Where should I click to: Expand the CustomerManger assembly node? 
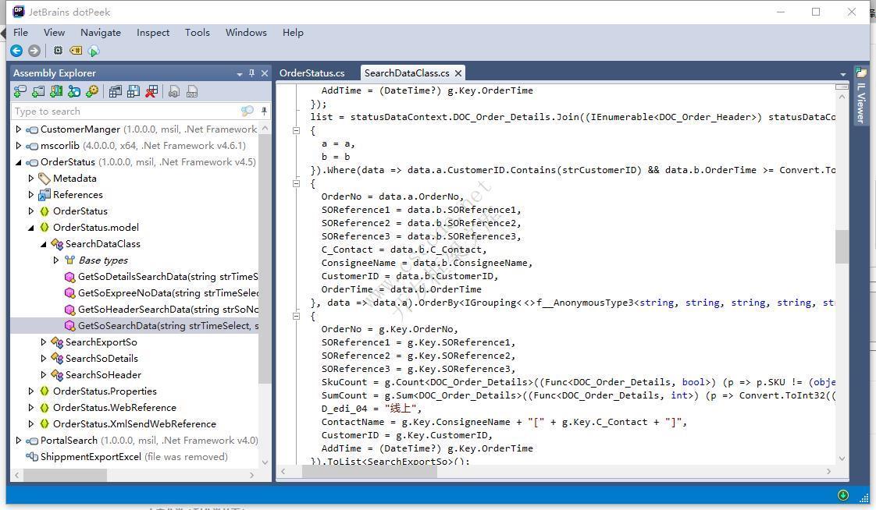point(19,129)
